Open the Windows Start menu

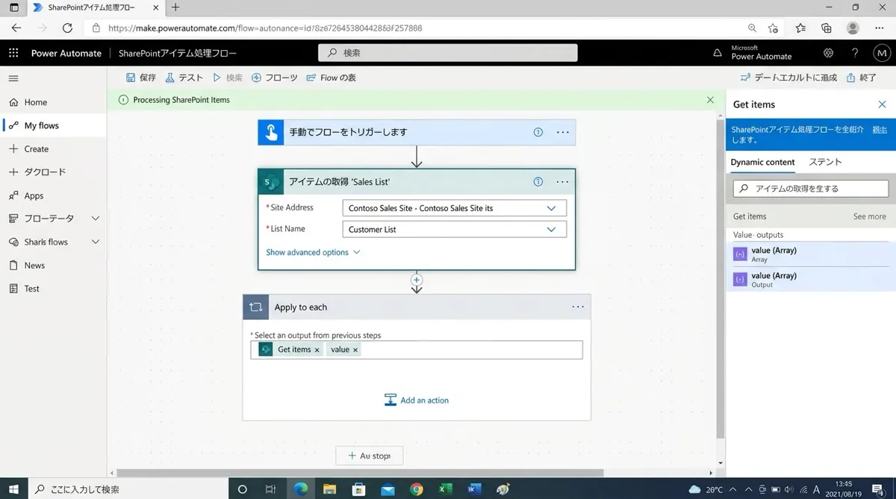tap(13, 489)
